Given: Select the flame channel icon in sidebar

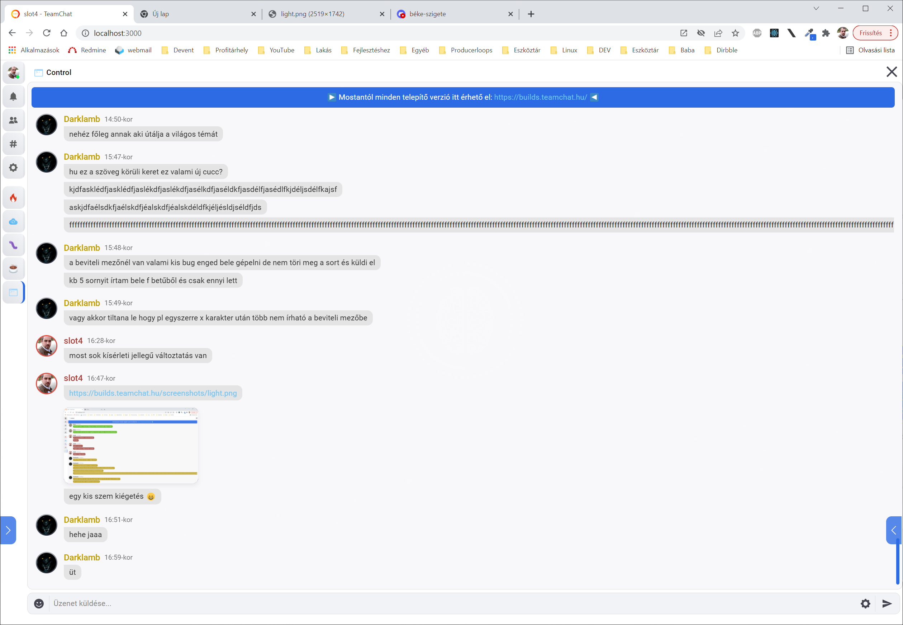Looking at the screenshot, I should pos(13,198).
